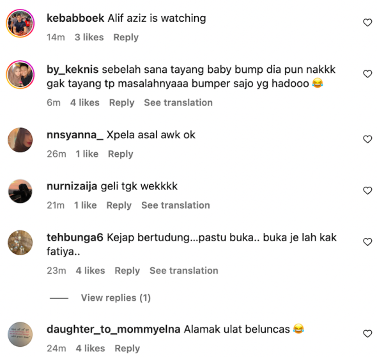Like nnsyanna_'s comment using heart

click(367, 139)
